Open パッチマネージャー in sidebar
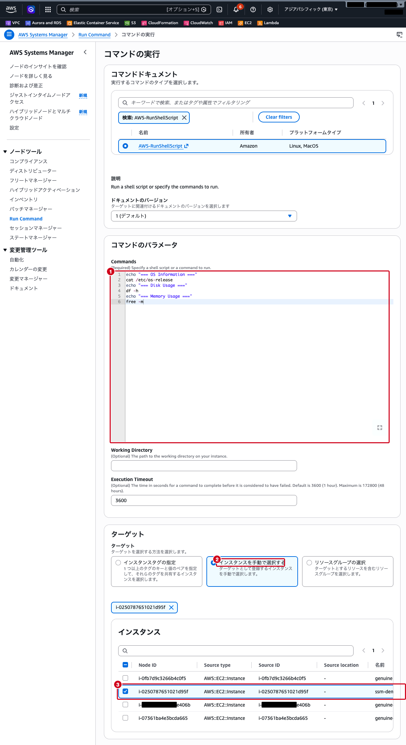 tap(31, 209)
